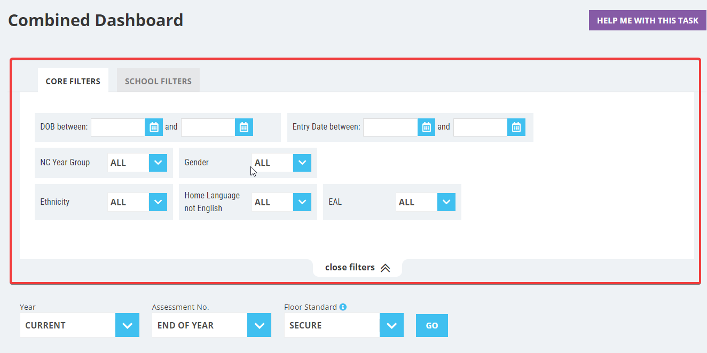Open the Home Language not English dropdown

coord(302,202)
